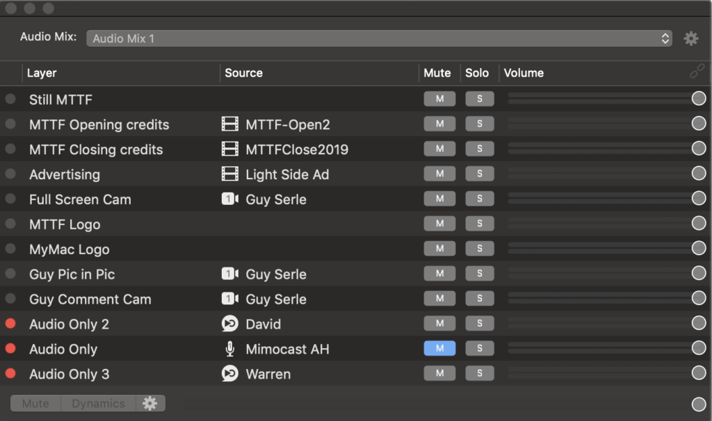Click the red live dot for the Mimocast AH layer
712x421 pixels.
[10, 349]
